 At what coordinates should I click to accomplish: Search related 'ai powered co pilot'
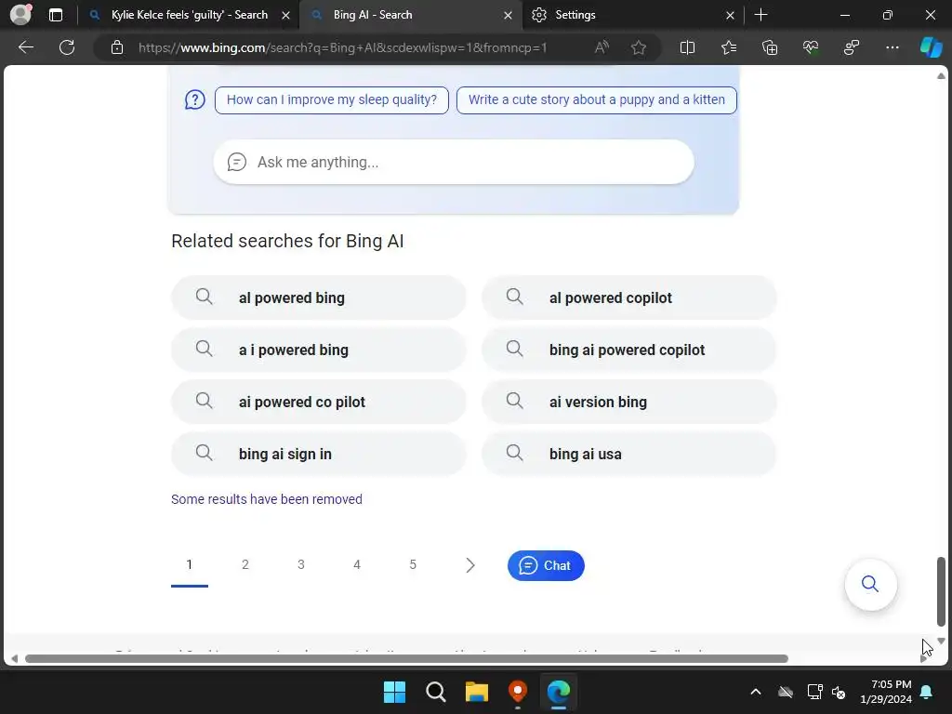pos(319,402)
